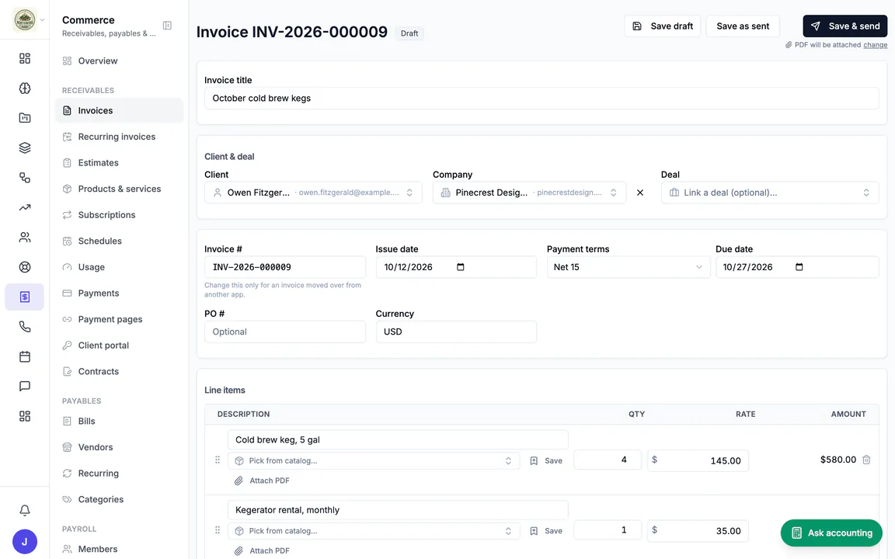This screenshot has height=559, width=895.
Task: Collapse the Commerce sidebar panel icon
Action: (167, 25)
